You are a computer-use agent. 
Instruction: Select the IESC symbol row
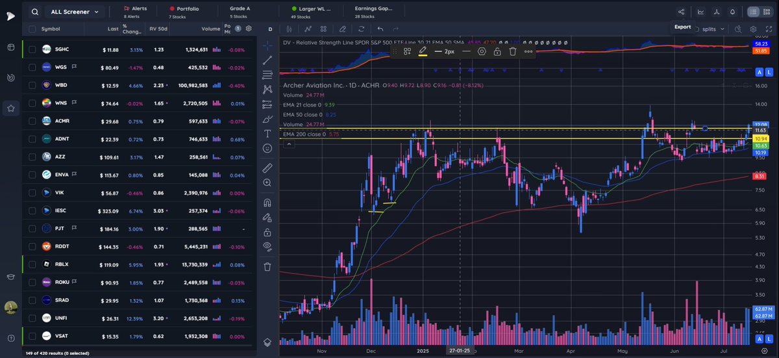(x=138, y=211)
